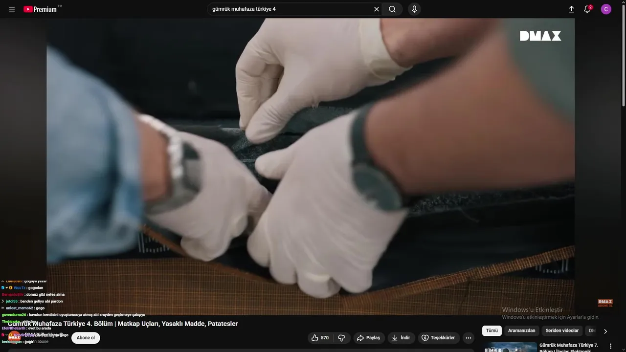Select the 'Seriden videolar' filter chip
Viewport: 626px width, 352px height.
coord(562,331)
